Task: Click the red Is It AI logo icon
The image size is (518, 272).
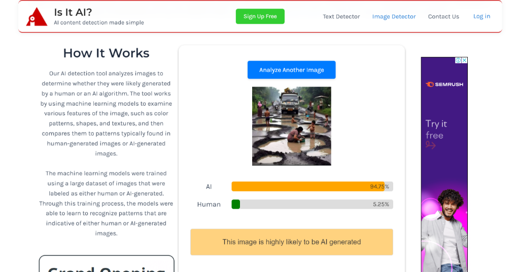Action: click(x=37, y=17)
